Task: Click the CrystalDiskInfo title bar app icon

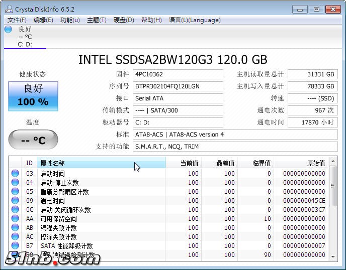Action: pyautogui.click(x=9, y=9)
